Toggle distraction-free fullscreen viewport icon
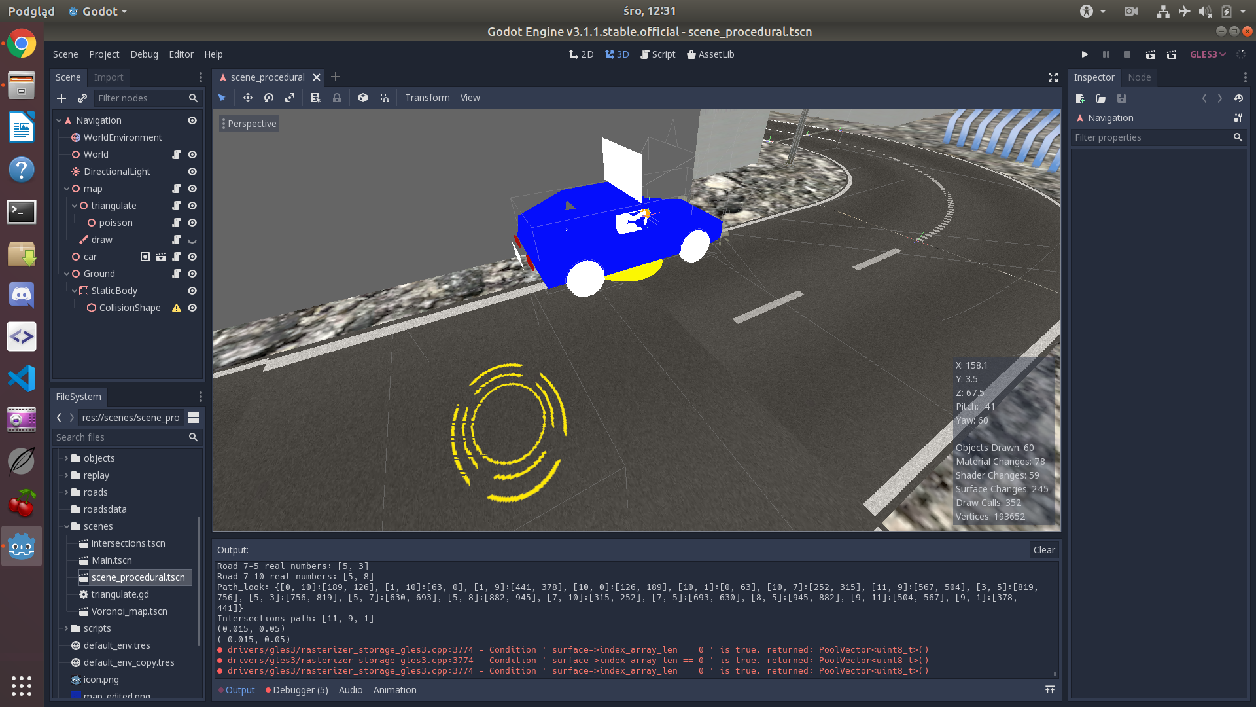 [1053, 77]
